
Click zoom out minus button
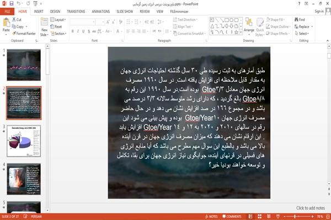285,216
